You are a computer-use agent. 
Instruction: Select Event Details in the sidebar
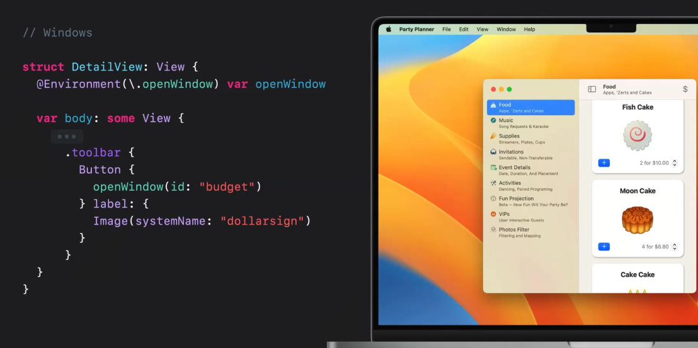(530, 170)
